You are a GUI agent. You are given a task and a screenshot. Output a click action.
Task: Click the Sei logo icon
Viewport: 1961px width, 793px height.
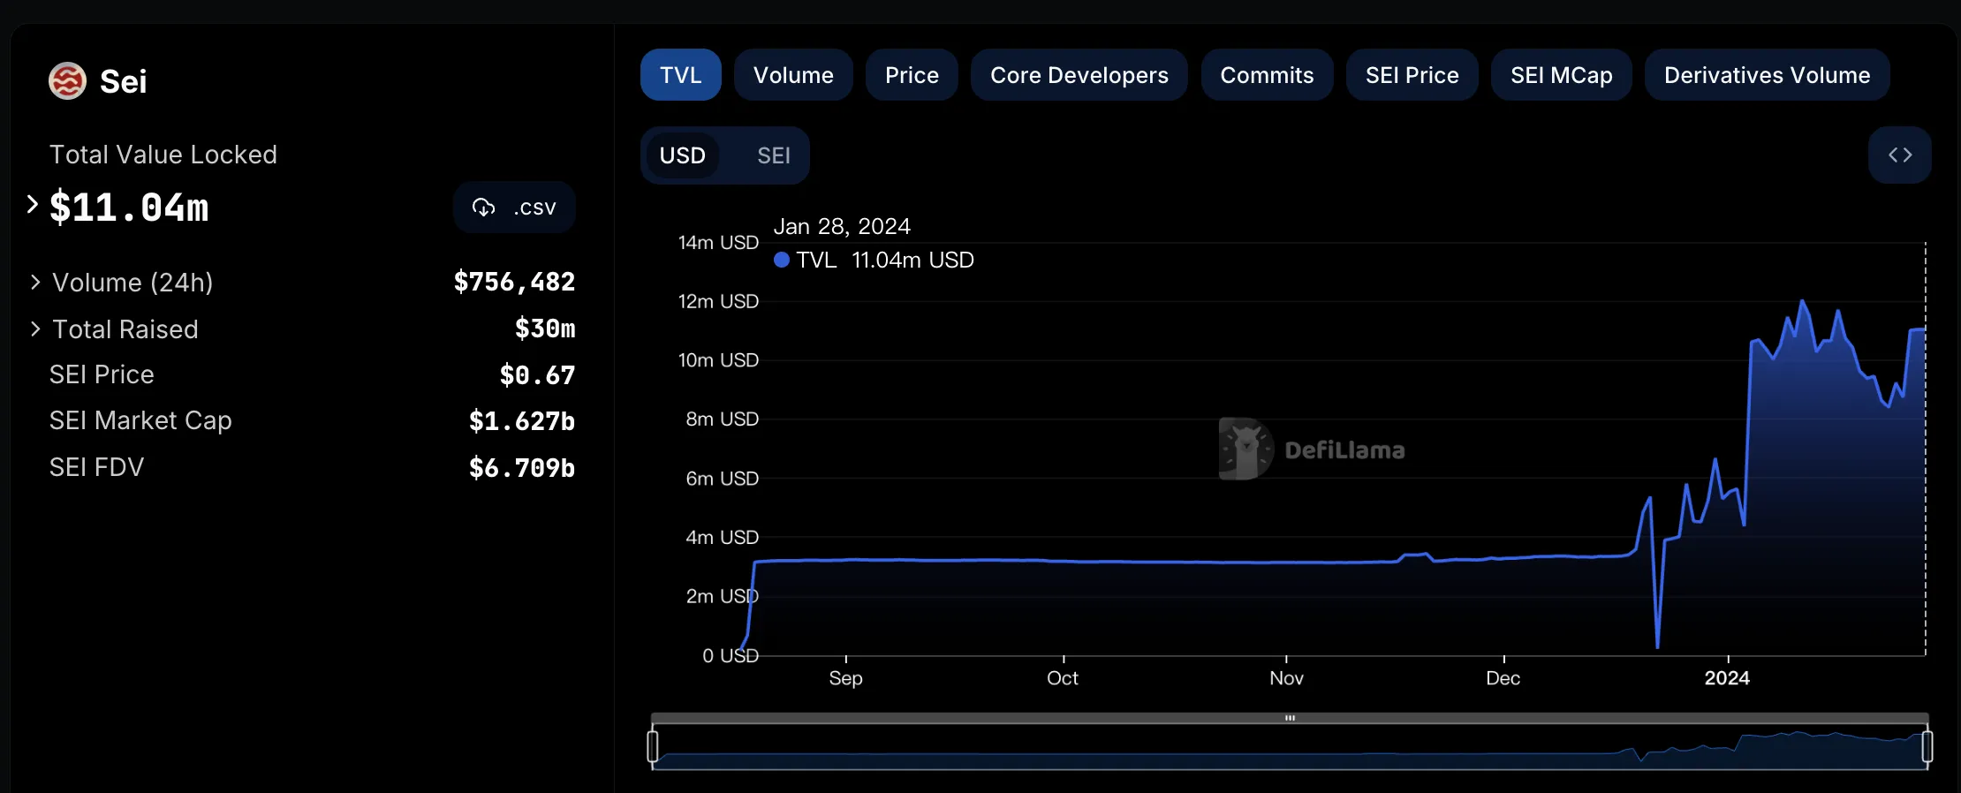pos(67,81)
